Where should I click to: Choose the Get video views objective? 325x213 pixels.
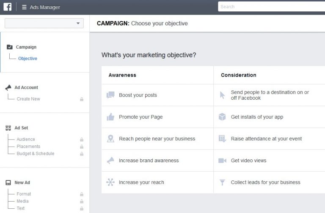[269, 161]
